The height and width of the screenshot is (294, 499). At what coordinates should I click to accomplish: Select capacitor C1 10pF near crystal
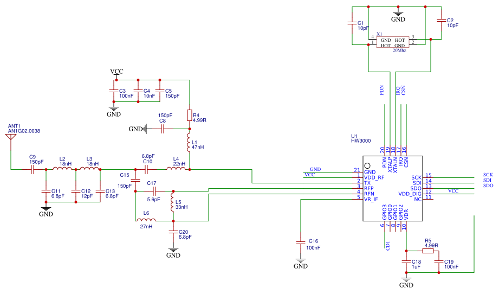(x=352, y=23)
